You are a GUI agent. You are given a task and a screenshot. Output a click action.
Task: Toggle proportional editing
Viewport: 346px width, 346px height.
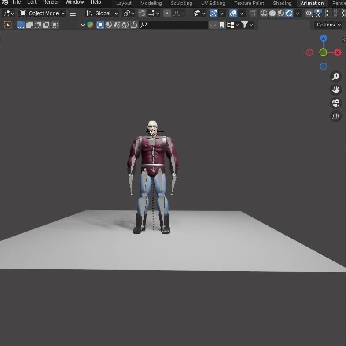[x=167, y=14]
